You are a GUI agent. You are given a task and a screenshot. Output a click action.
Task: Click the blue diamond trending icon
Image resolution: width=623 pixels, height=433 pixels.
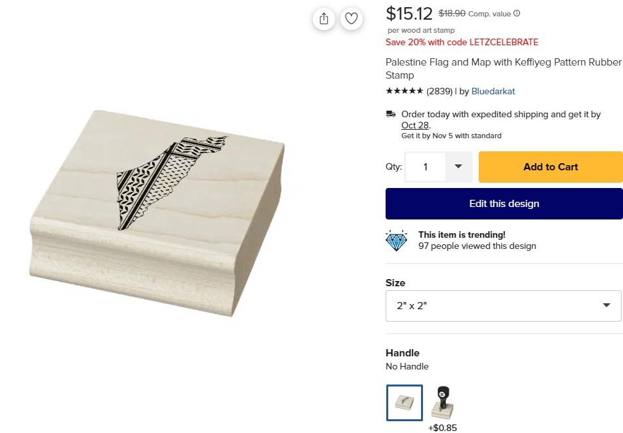(397, 240)
